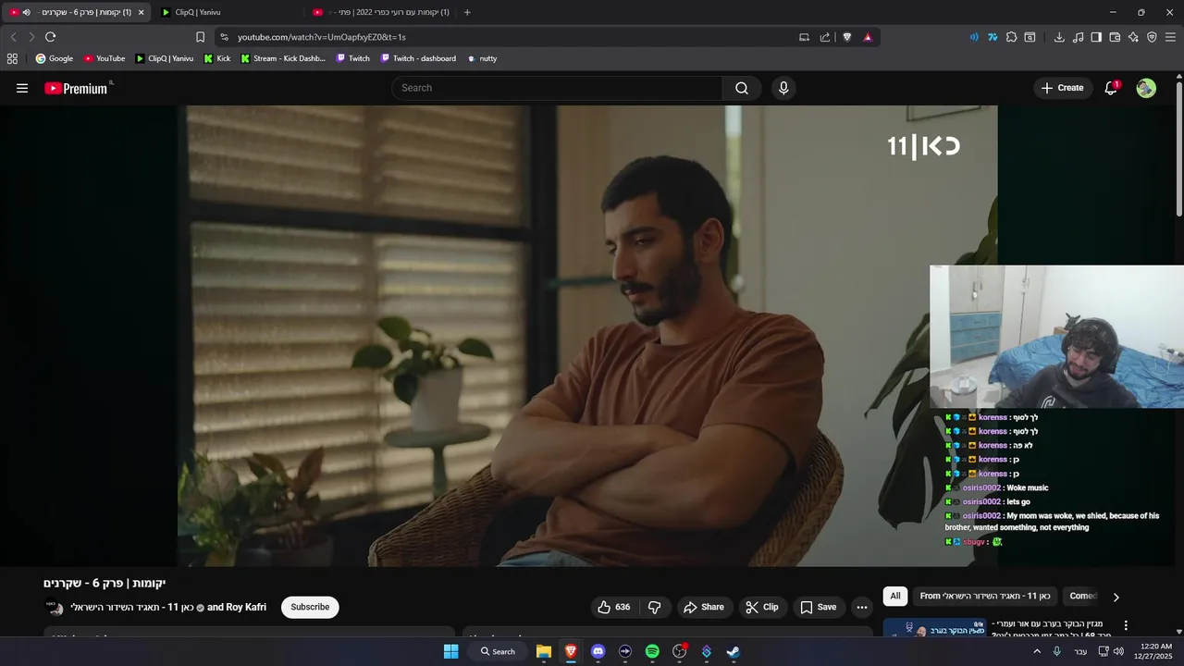Viewport: 1184px width, 666px height.
Task: Open the extensions puzzle icon
Action: coord(1011,37)
